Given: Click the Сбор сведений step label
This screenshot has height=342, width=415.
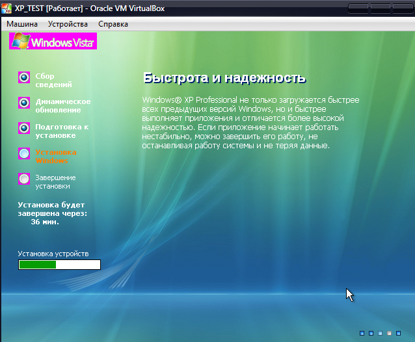Looking at the screenshot, I should click(54, 80).
